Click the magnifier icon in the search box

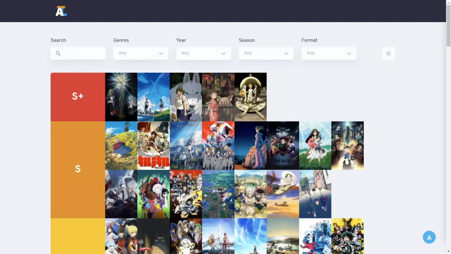pos(58,53)
